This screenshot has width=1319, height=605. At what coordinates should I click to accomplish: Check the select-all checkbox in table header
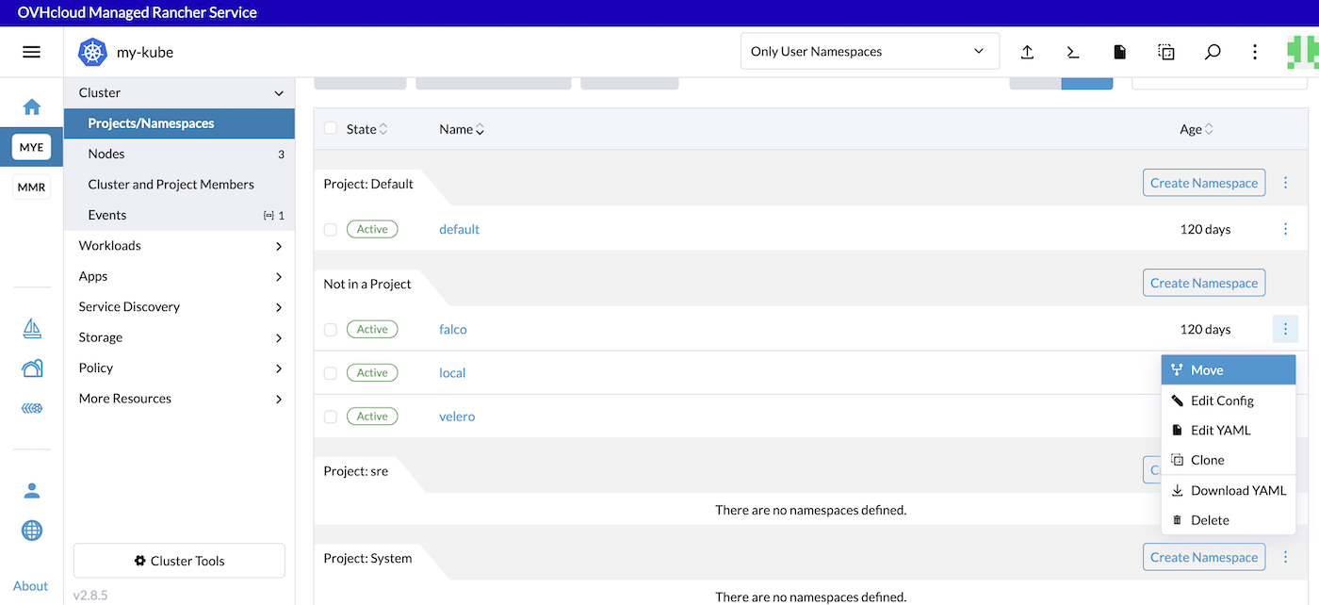point(330,128)
